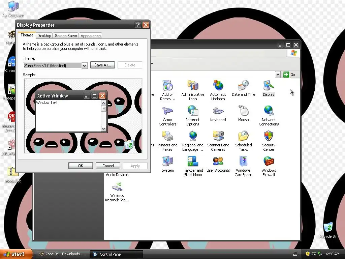Click Save As... theme button
Viewport: 345px width, 259px height.
pos(102,65)
